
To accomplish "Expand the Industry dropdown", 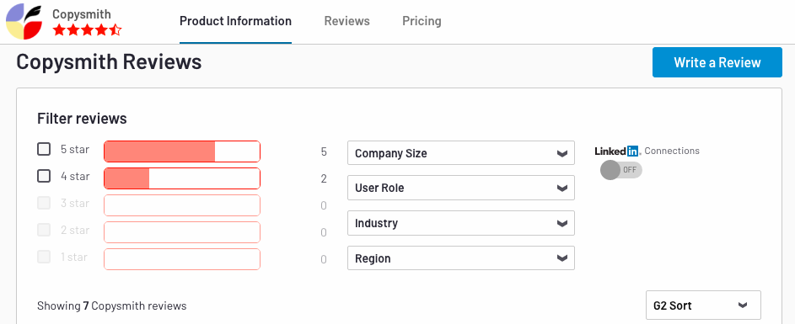I will 461,223.
